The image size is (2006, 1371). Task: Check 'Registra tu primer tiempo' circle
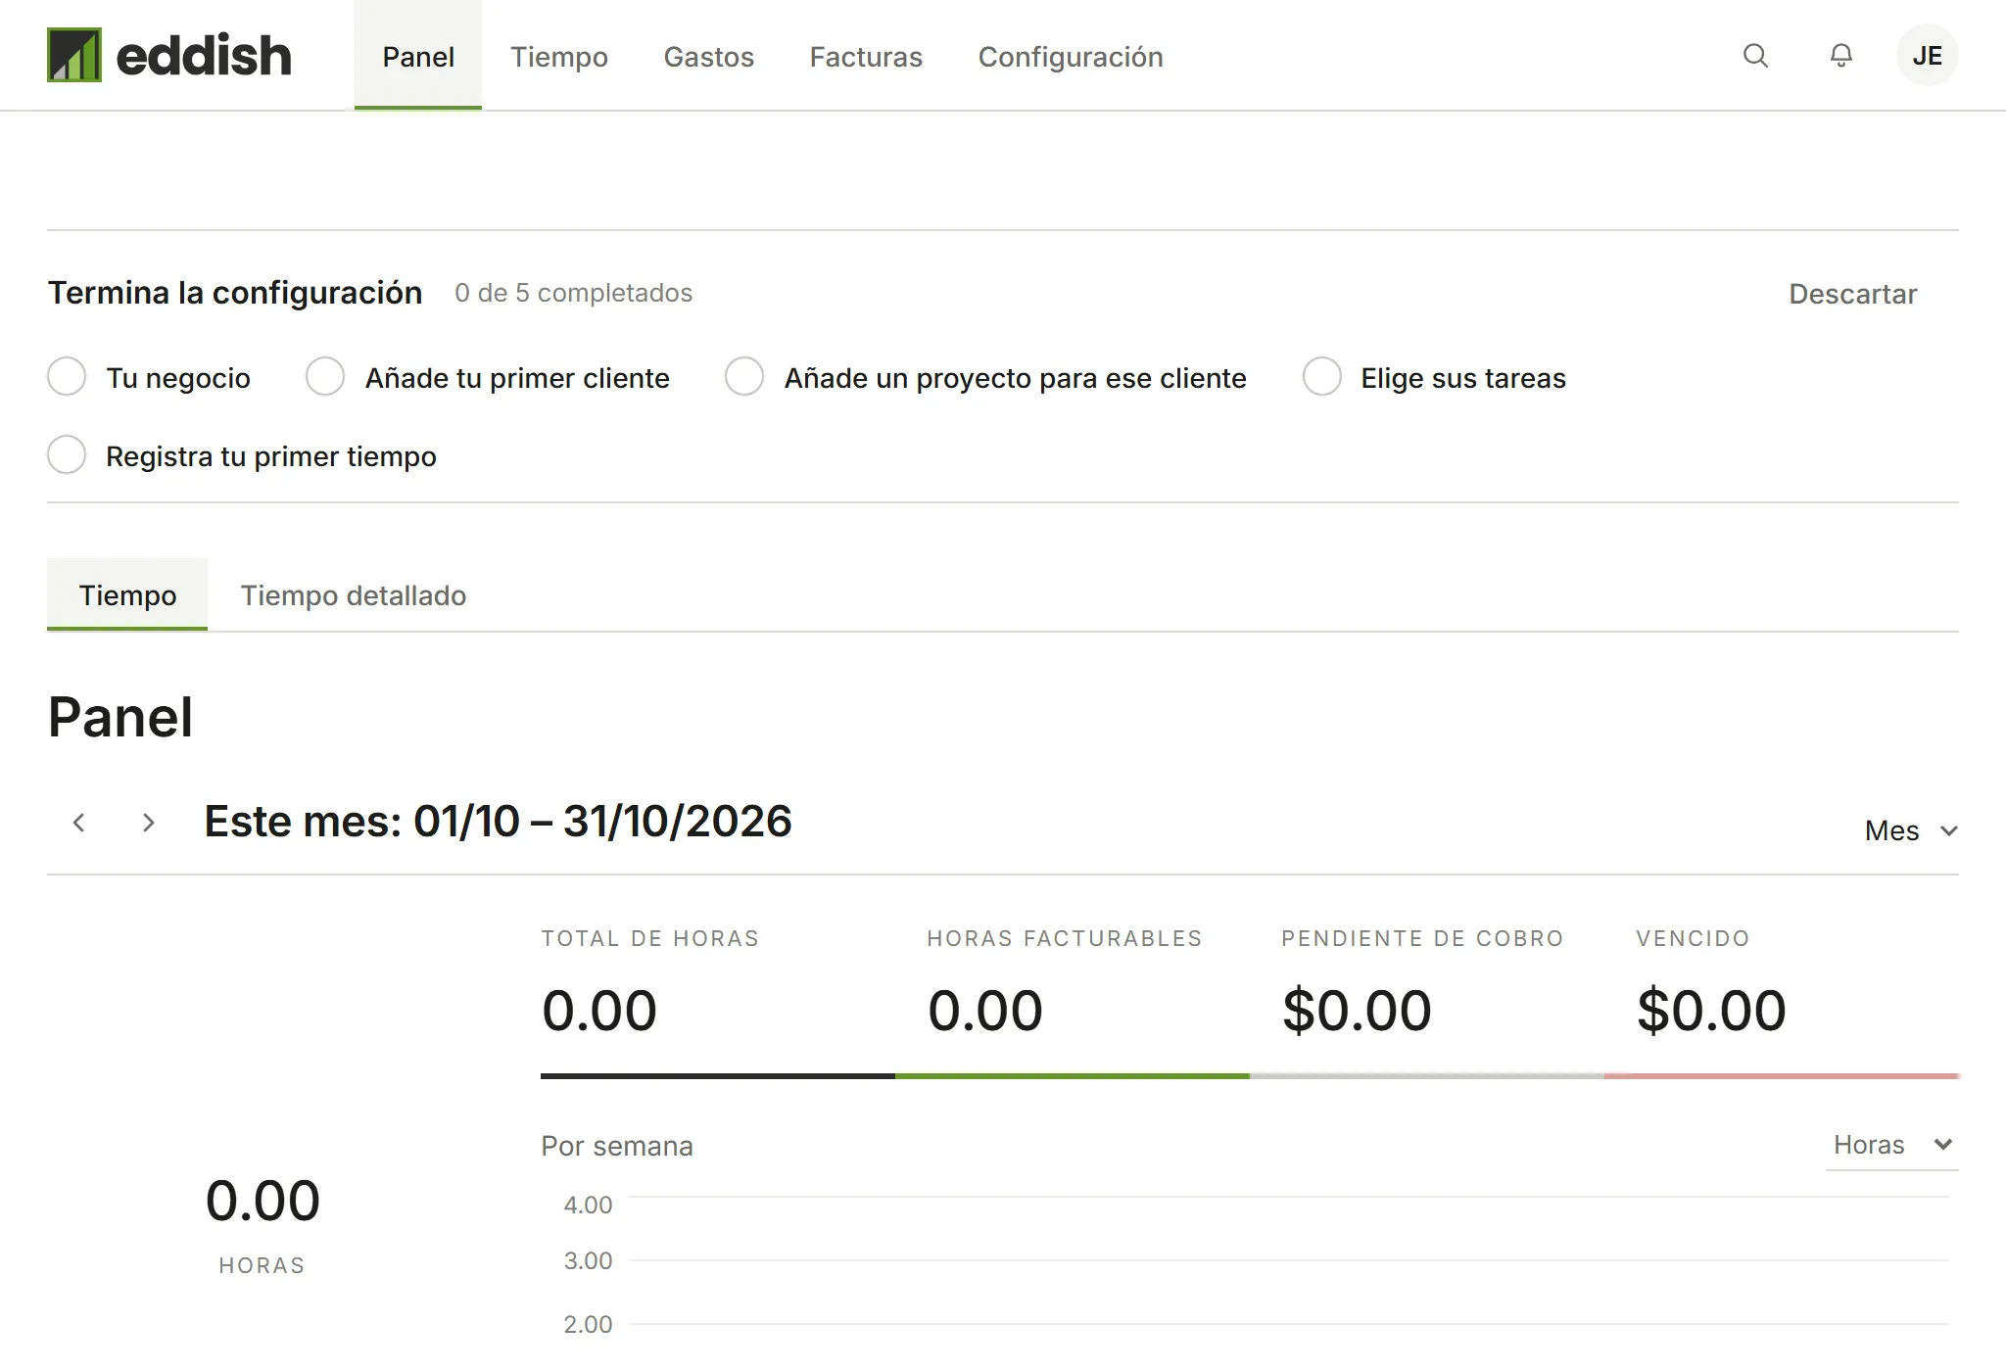[67, 455]
